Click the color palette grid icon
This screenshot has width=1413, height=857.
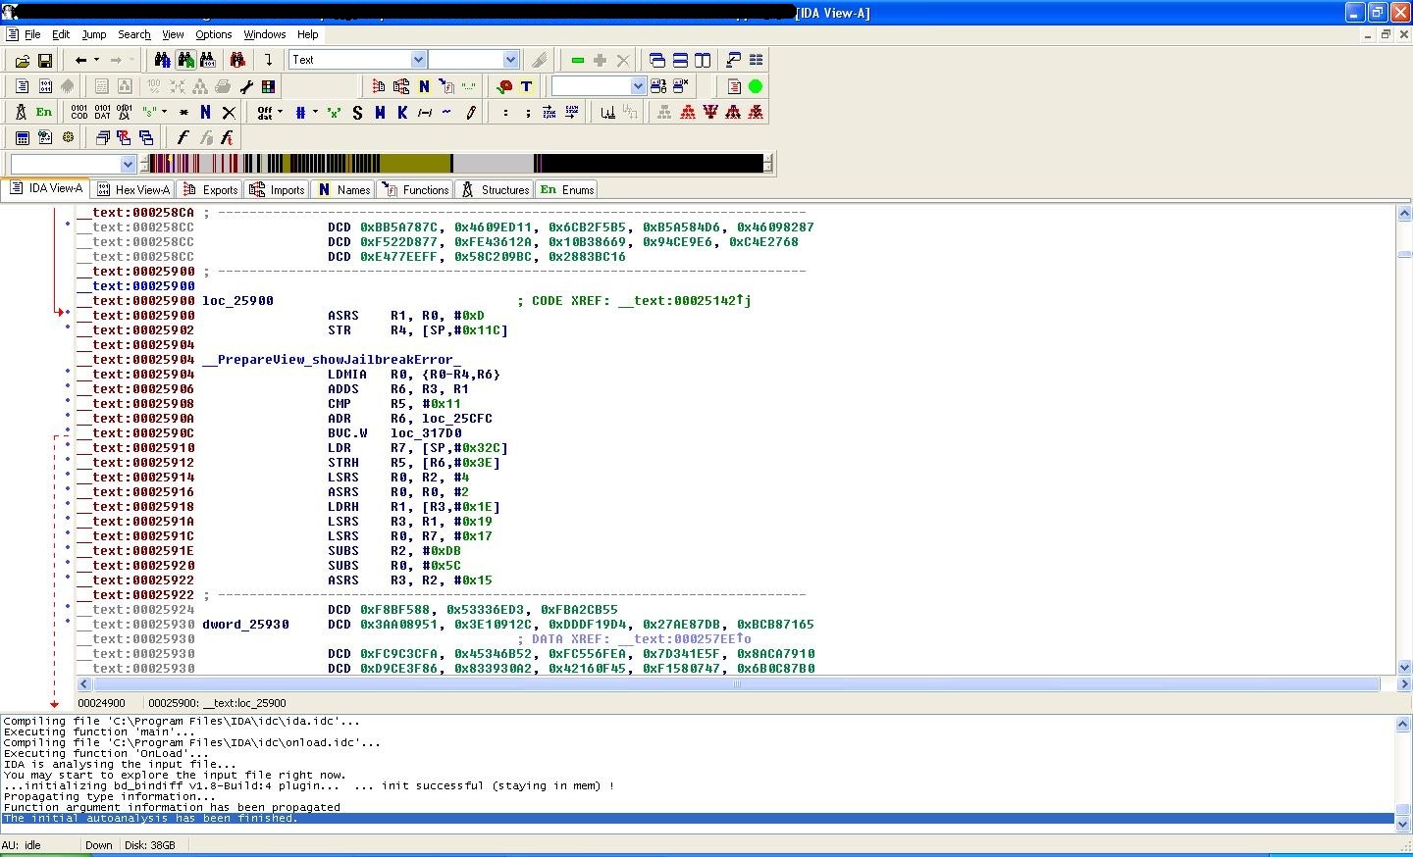tap(268, 86)
